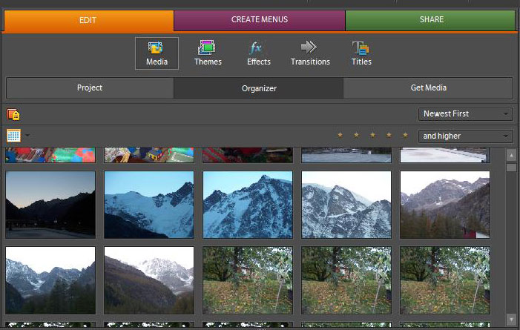
Task: Set rating filter to one star
Action: pyautogui.click(x=340, y=135)
